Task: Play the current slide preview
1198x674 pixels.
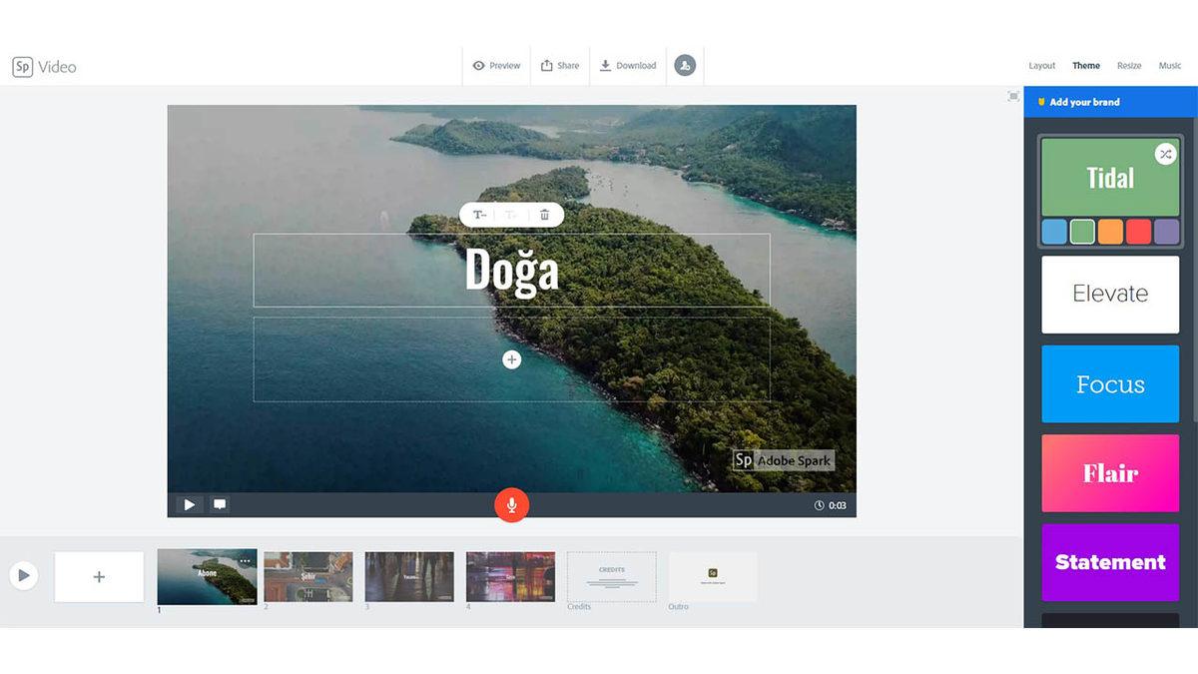Action: click(189, 504)
